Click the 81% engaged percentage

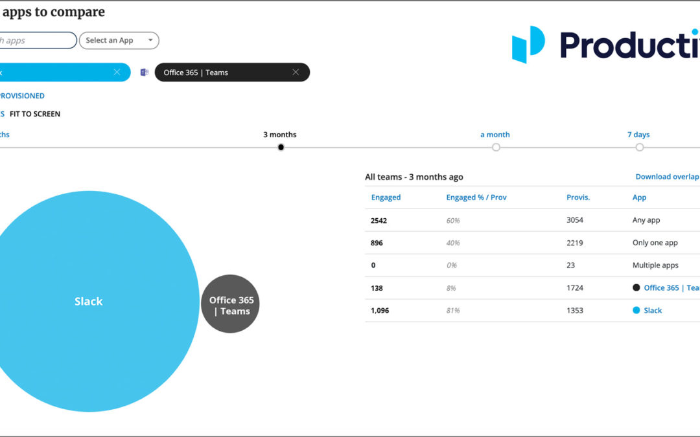pyautogui.click(x=452, y=310)
